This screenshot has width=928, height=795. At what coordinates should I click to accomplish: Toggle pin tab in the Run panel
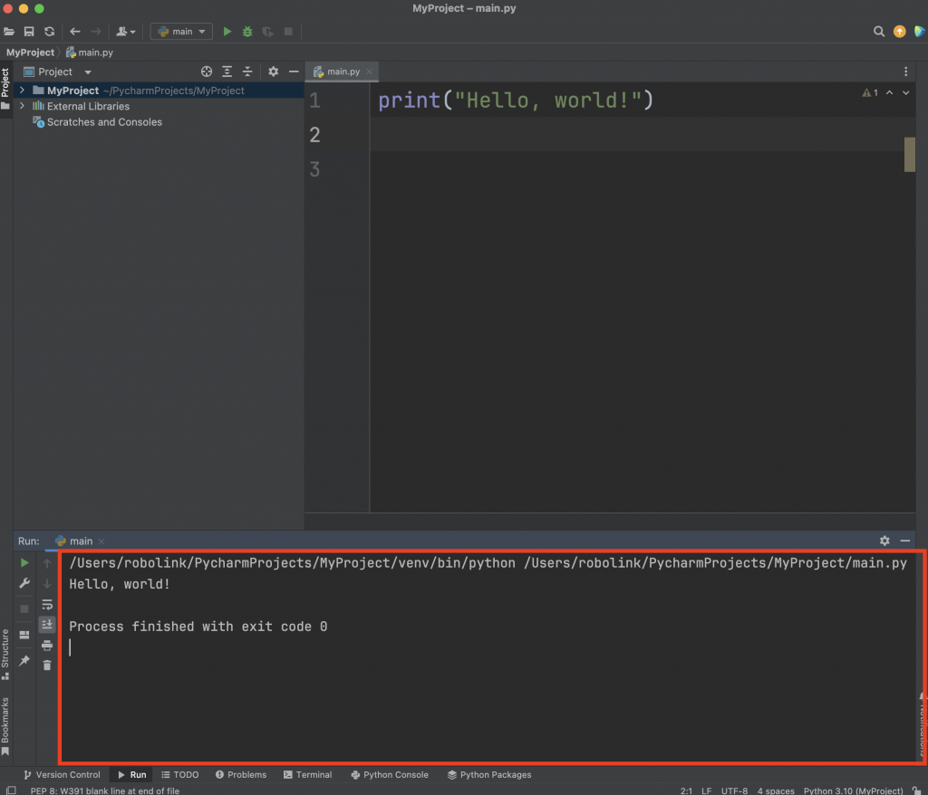(24, 662)
